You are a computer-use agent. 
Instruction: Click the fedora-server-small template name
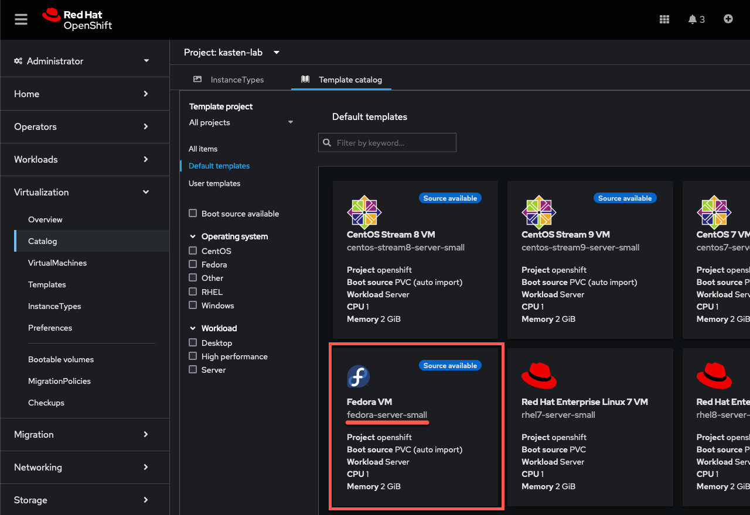tap(387, 415)
